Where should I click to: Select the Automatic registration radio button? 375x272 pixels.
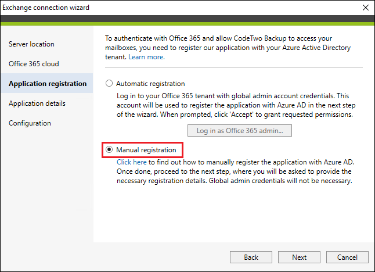point(109,83)
